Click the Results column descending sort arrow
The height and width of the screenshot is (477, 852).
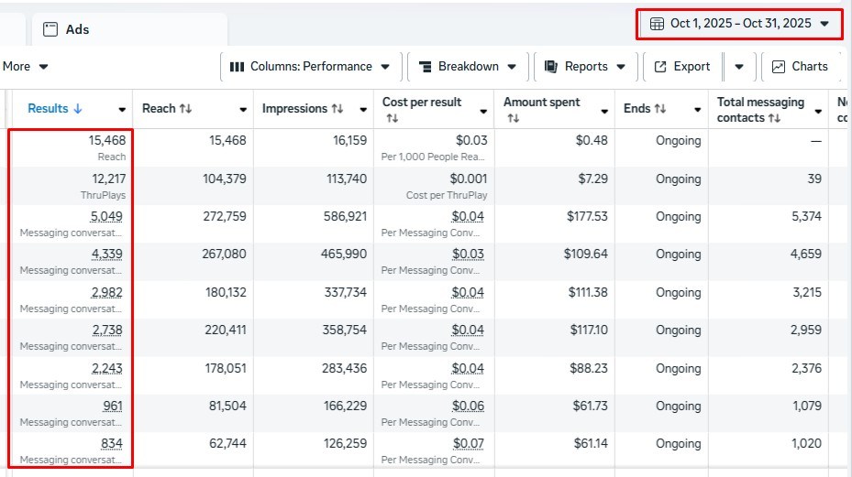tap(78, 109)
